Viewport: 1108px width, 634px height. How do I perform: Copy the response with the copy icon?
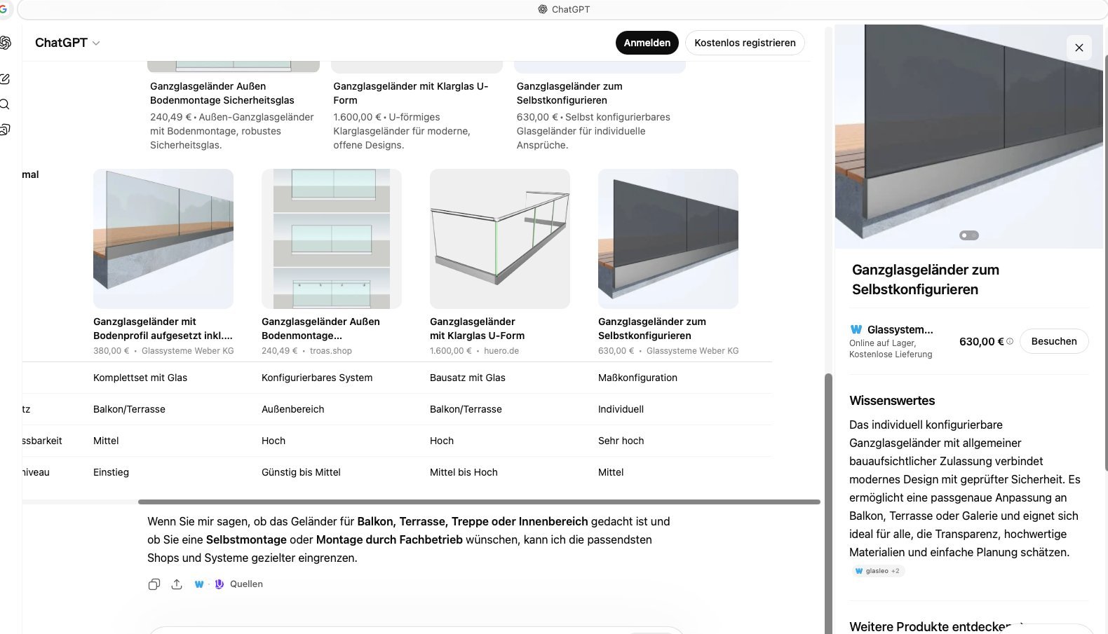154,584
